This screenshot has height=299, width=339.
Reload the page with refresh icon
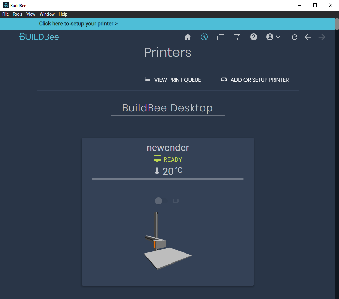pos(294,37)
